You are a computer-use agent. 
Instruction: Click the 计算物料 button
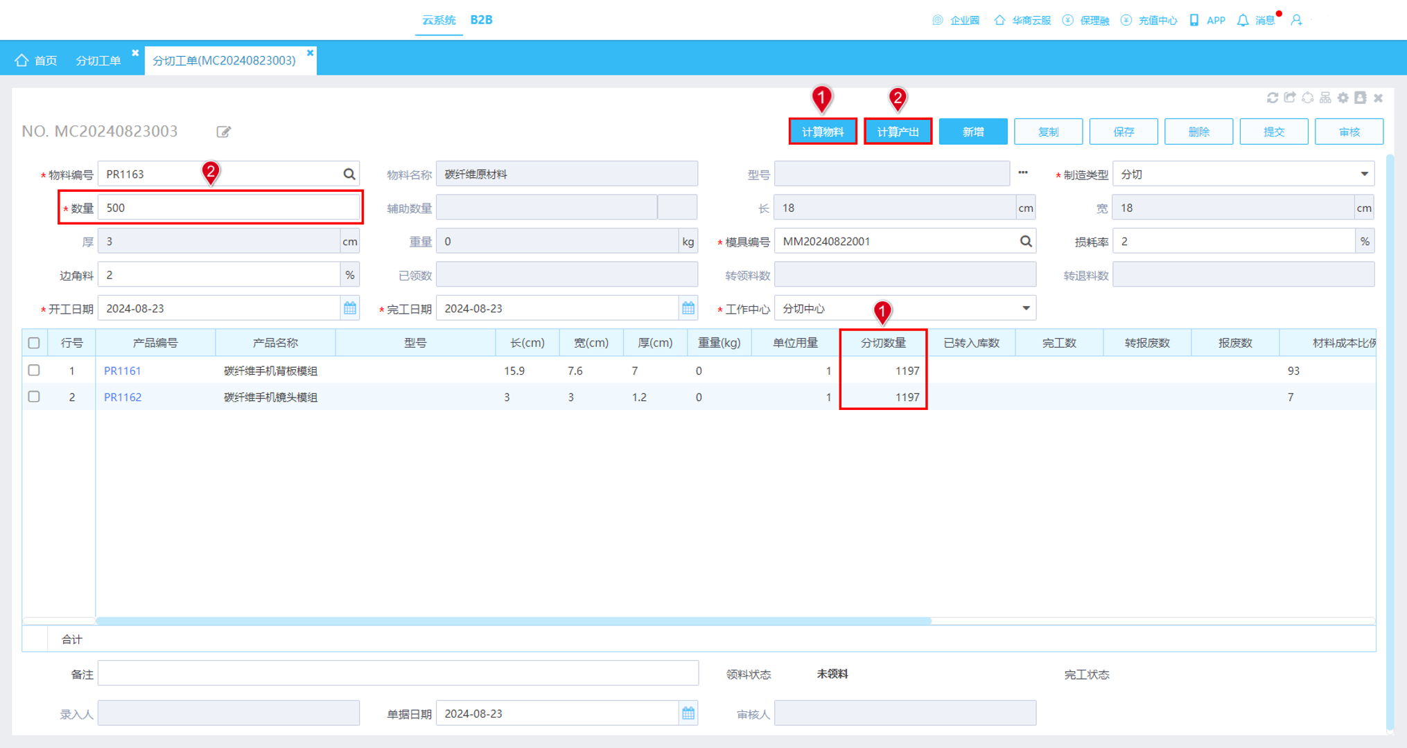tap(823, 132)
